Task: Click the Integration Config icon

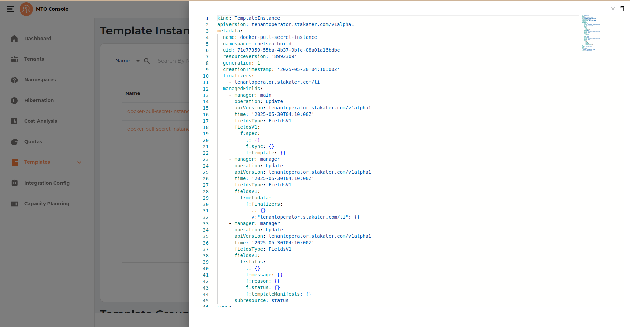Action: pos(15,183)
